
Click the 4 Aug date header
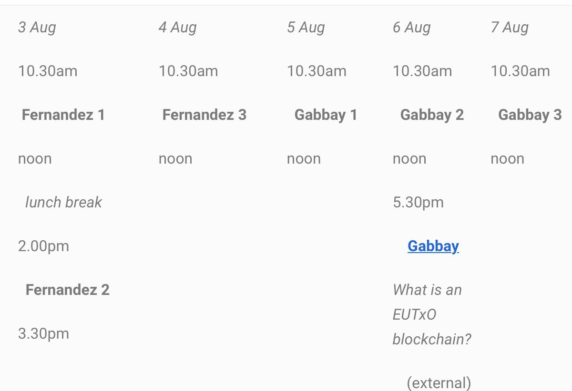178,28
